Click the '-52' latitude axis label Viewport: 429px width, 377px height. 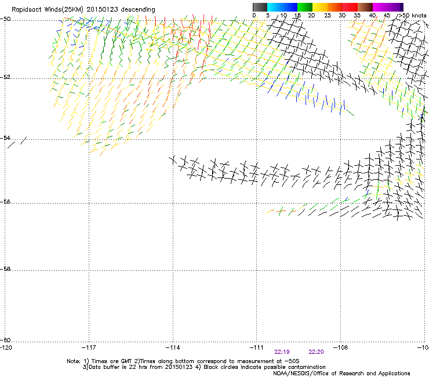pos(5,77)
